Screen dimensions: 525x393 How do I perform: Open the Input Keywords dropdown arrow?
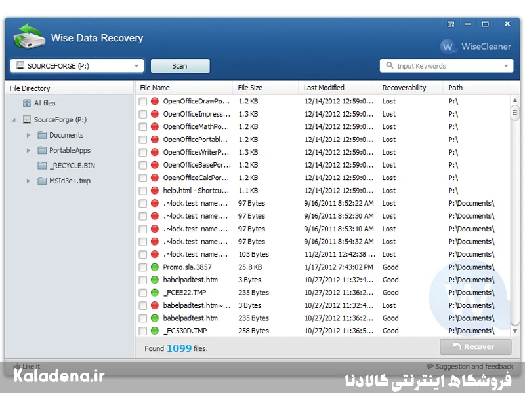click(506, 66)
